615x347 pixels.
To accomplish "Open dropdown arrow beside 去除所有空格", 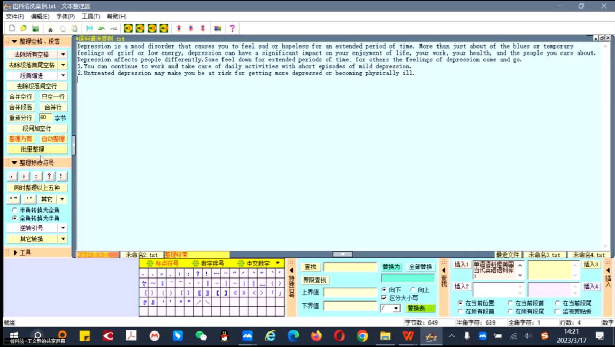I will [63, 55].
